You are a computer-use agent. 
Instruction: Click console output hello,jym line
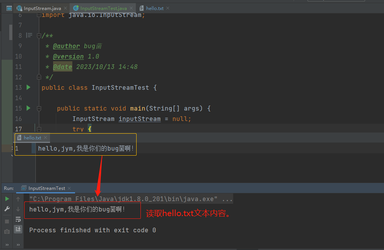tap(77, 209)
